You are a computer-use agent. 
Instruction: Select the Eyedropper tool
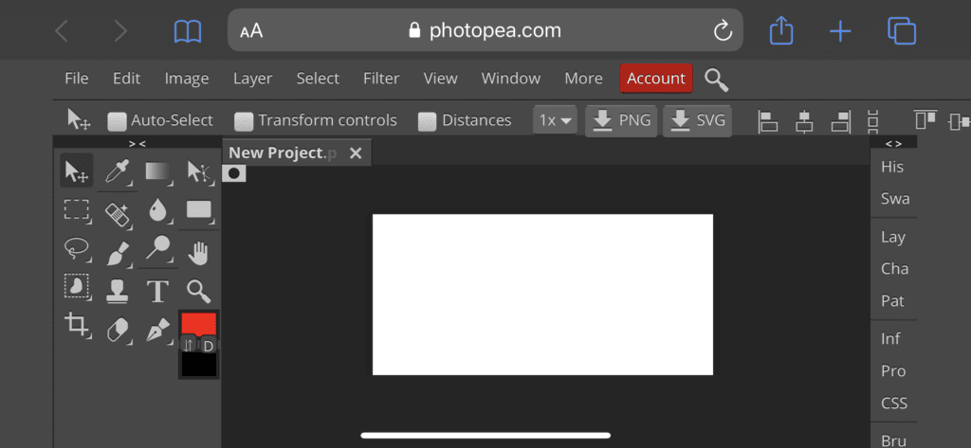coord(117,171)
